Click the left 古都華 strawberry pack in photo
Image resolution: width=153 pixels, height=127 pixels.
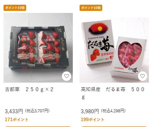coord(27,47)
